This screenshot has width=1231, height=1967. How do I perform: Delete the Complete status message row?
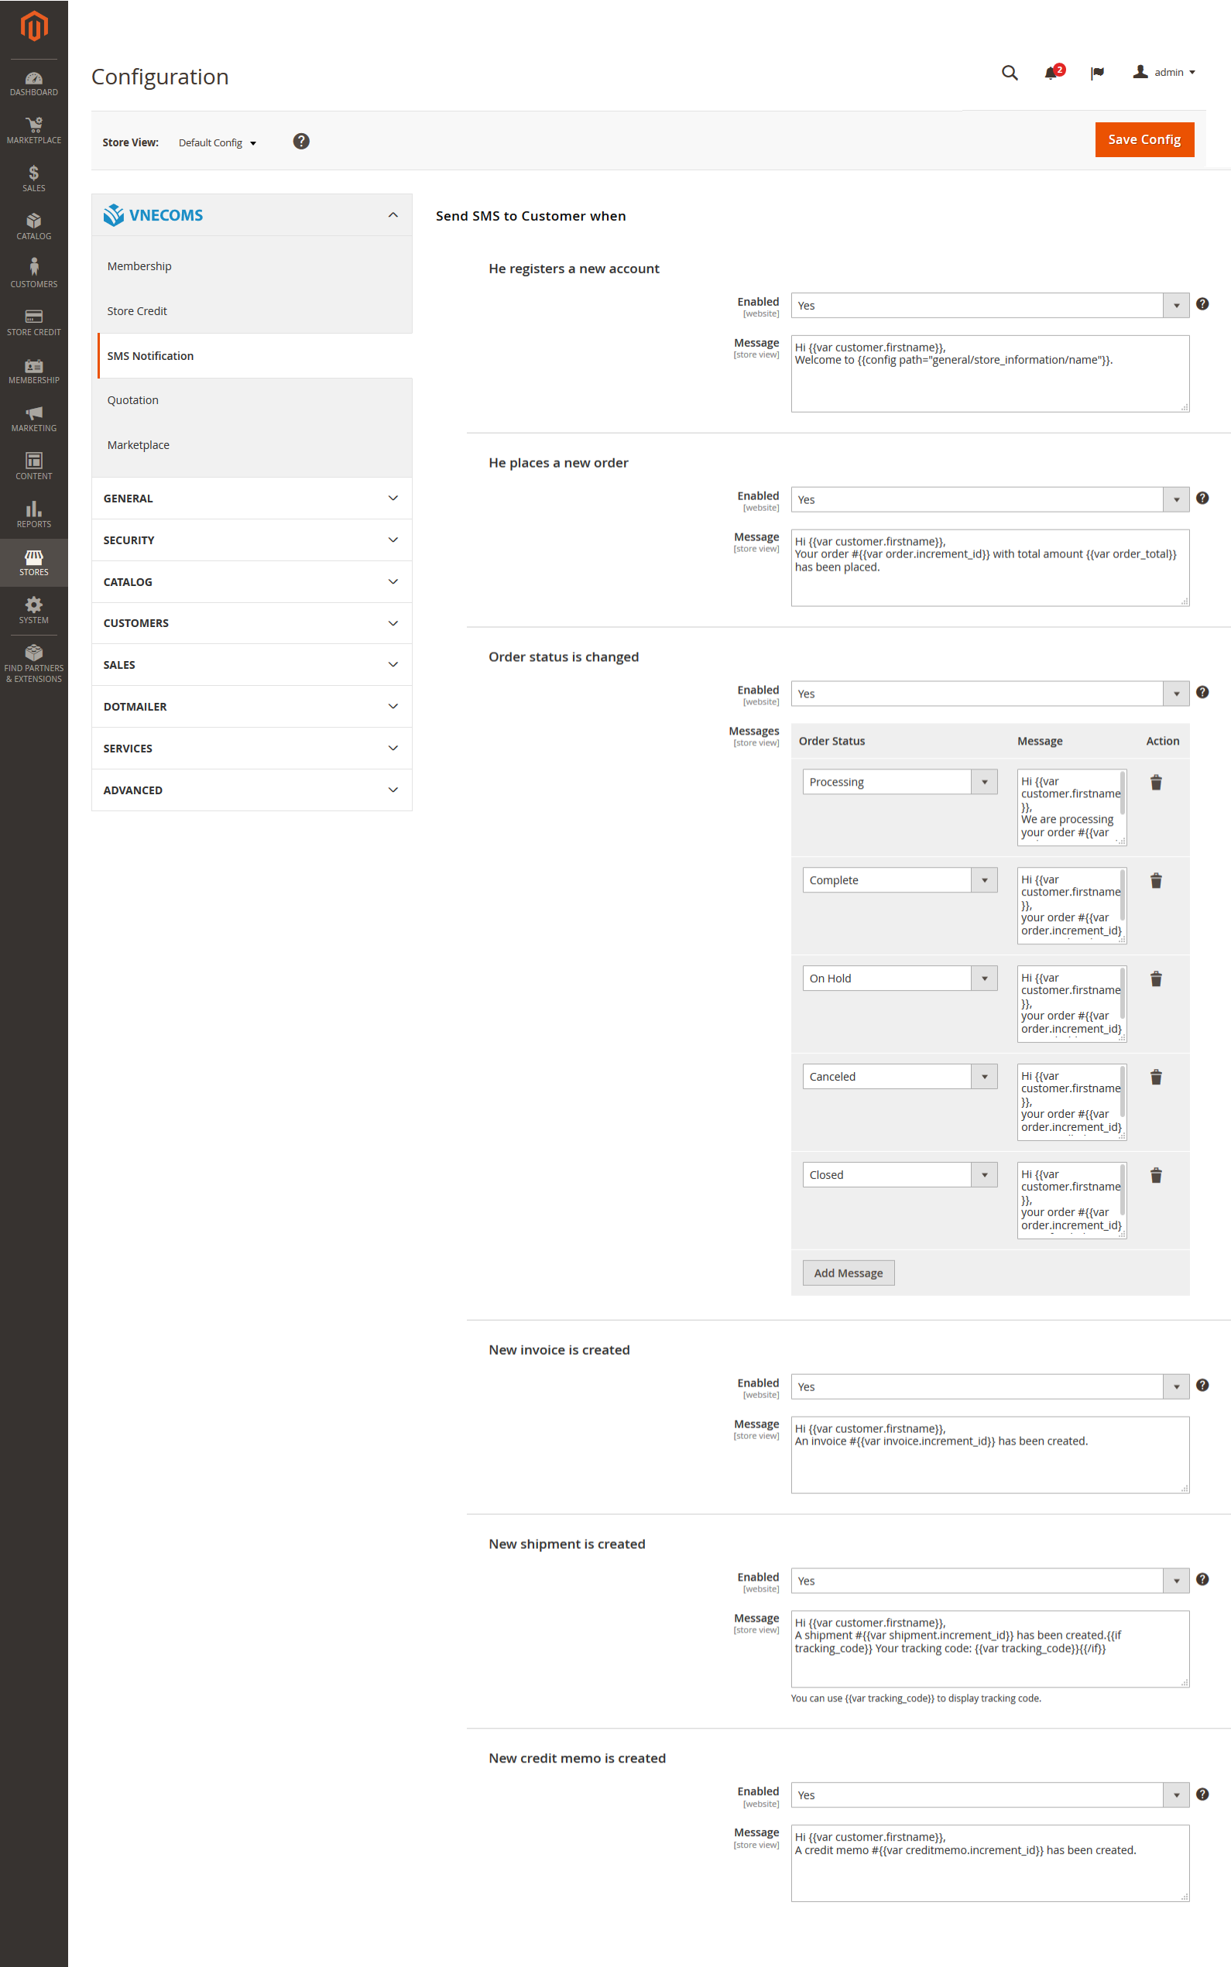(1155, 881)
